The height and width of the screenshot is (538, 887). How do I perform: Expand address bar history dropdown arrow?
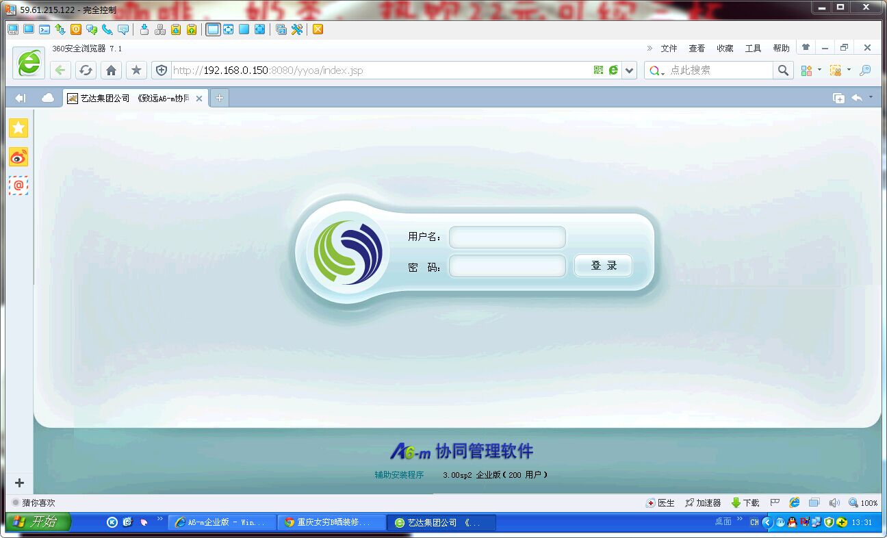tap(630, 70)
